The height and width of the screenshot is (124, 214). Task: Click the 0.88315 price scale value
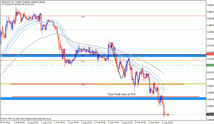(x=211, y=12)
